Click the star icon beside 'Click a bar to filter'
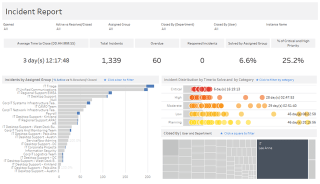This screenshot has width=320, height=184. tap(105, 80)
